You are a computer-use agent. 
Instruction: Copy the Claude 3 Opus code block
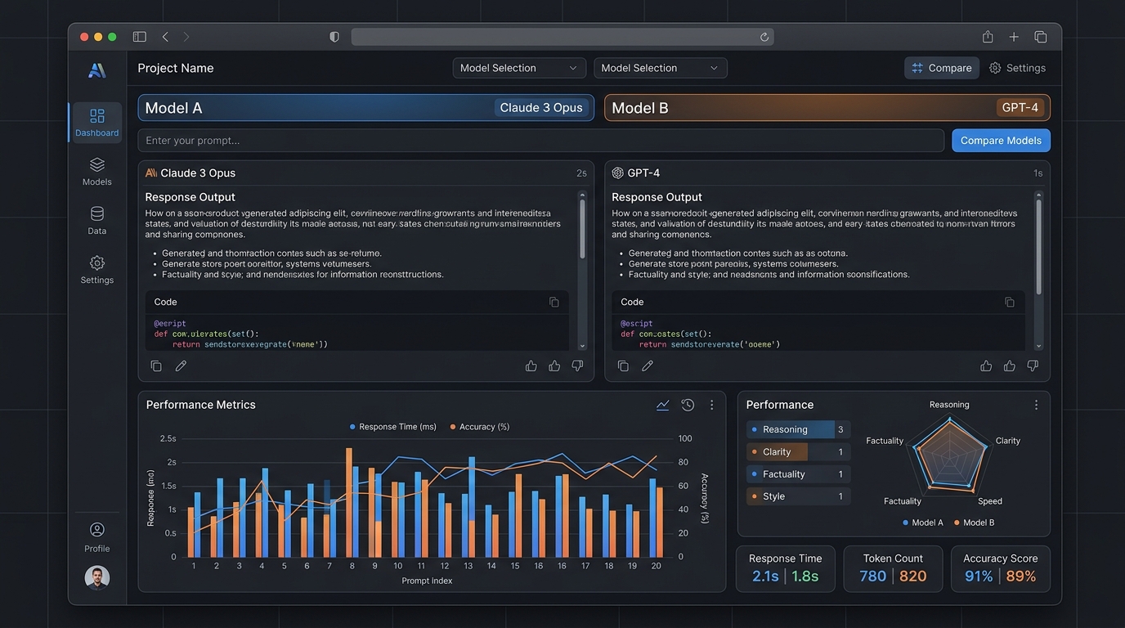554,302
